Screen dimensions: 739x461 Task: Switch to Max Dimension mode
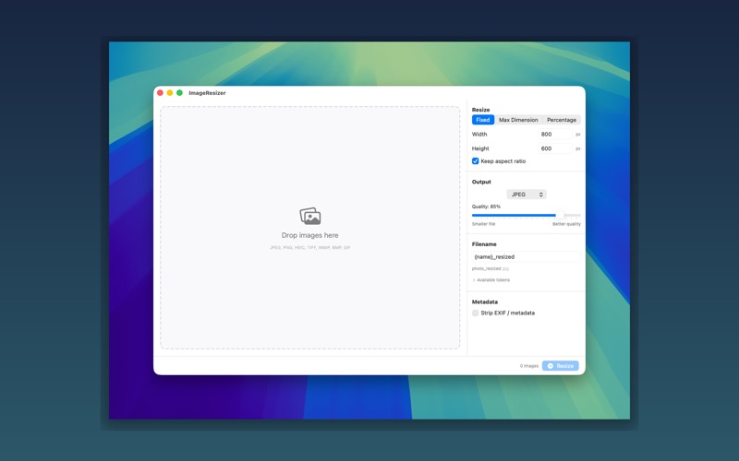(518, 120)
